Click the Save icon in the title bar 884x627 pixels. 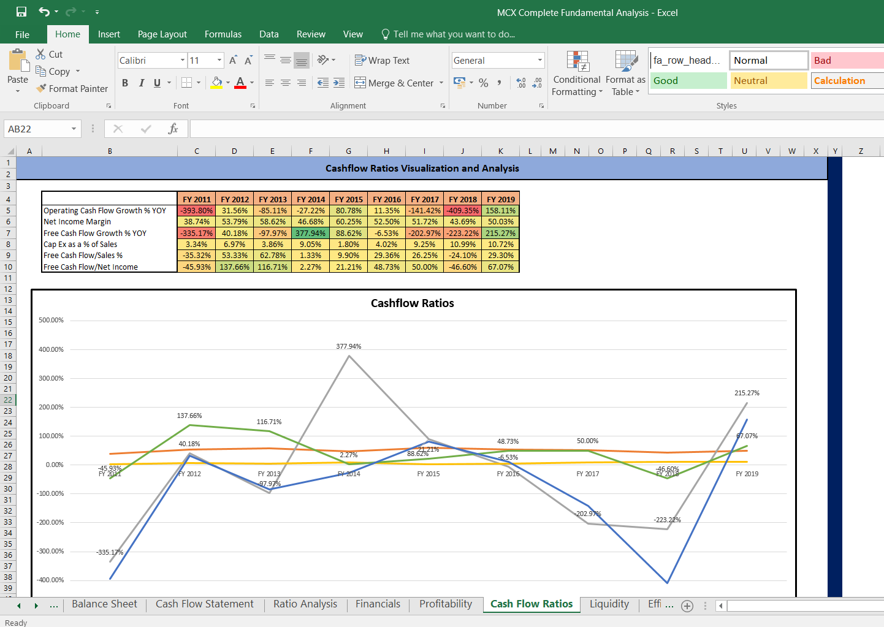coord(21,12)
